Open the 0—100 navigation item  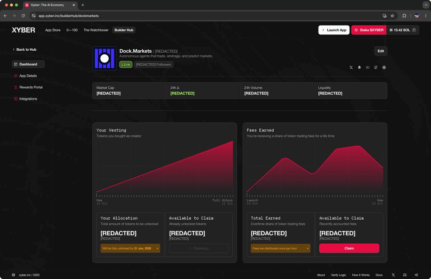(x=72, y=30)
